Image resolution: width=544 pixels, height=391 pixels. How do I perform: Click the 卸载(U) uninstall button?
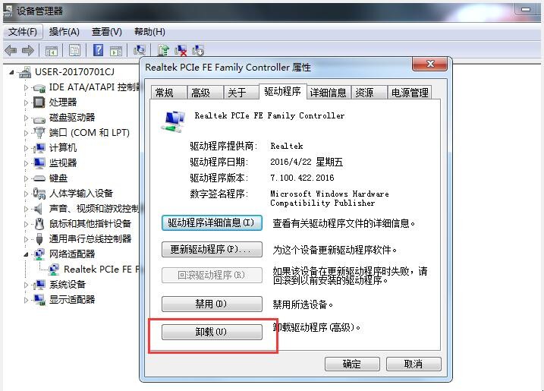click(212, 332)
